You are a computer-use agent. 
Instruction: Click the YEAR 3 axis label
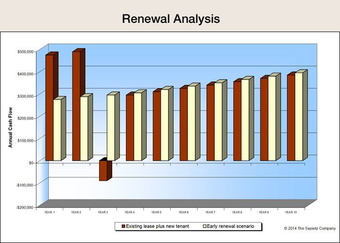103,212
